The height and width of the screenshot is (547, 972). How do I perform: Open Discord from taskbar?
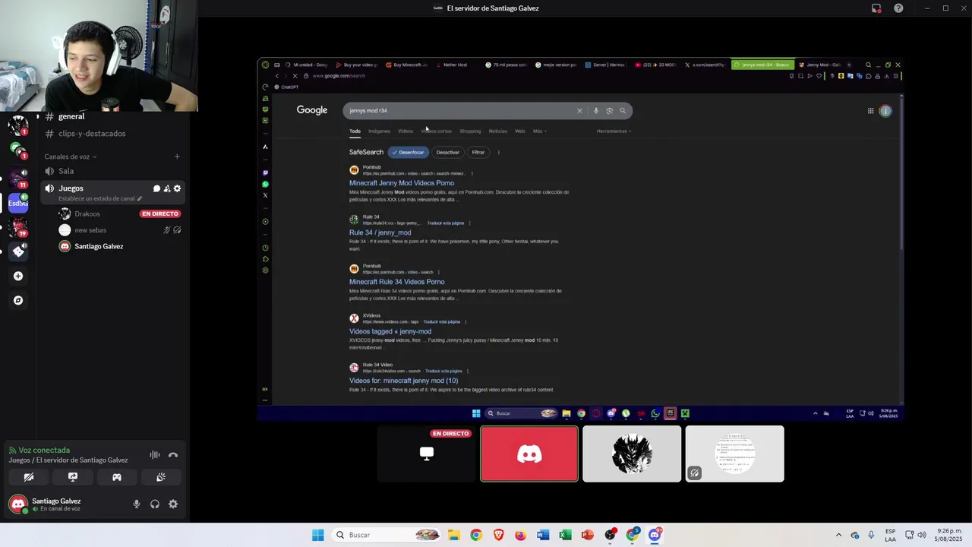(x=655, y=535)
